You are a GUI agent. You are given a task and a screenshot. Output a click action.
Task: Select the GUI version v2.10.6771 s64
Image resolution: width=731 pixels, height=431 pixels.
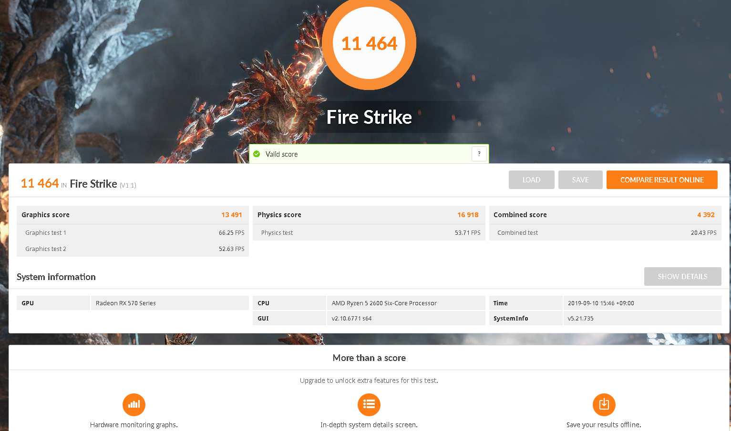[352, 319]
